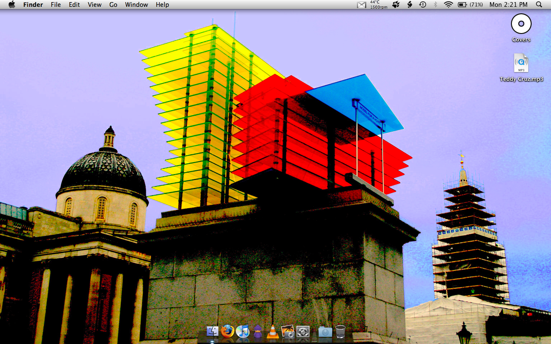Click the mail envelope menu bar icon
Viewport: 551px width, 344px height.
362,5
